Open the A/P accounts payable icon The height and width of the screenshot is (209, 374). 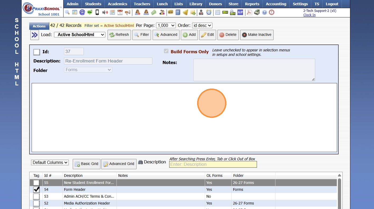[240, 12]
